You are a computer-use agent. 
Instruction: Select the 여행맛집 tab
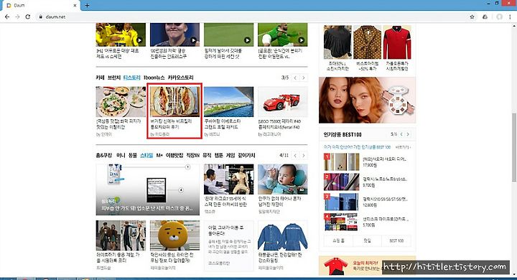174,155
